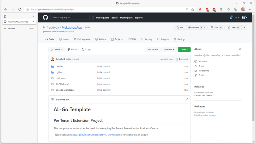This screenshot has width=256, height=144.
Task: Open the .AL-Go folder
Action: 59,66
